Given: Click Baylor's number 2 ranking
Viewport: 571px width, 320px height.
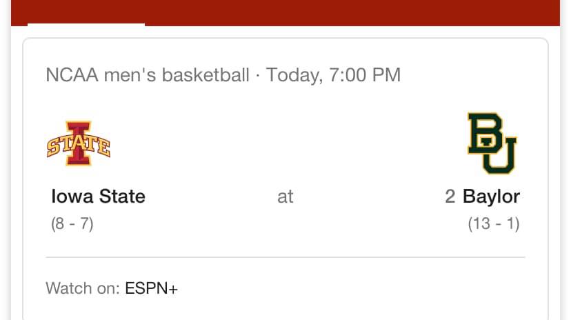Looking at the screenshot, I should tap(450, 197).
